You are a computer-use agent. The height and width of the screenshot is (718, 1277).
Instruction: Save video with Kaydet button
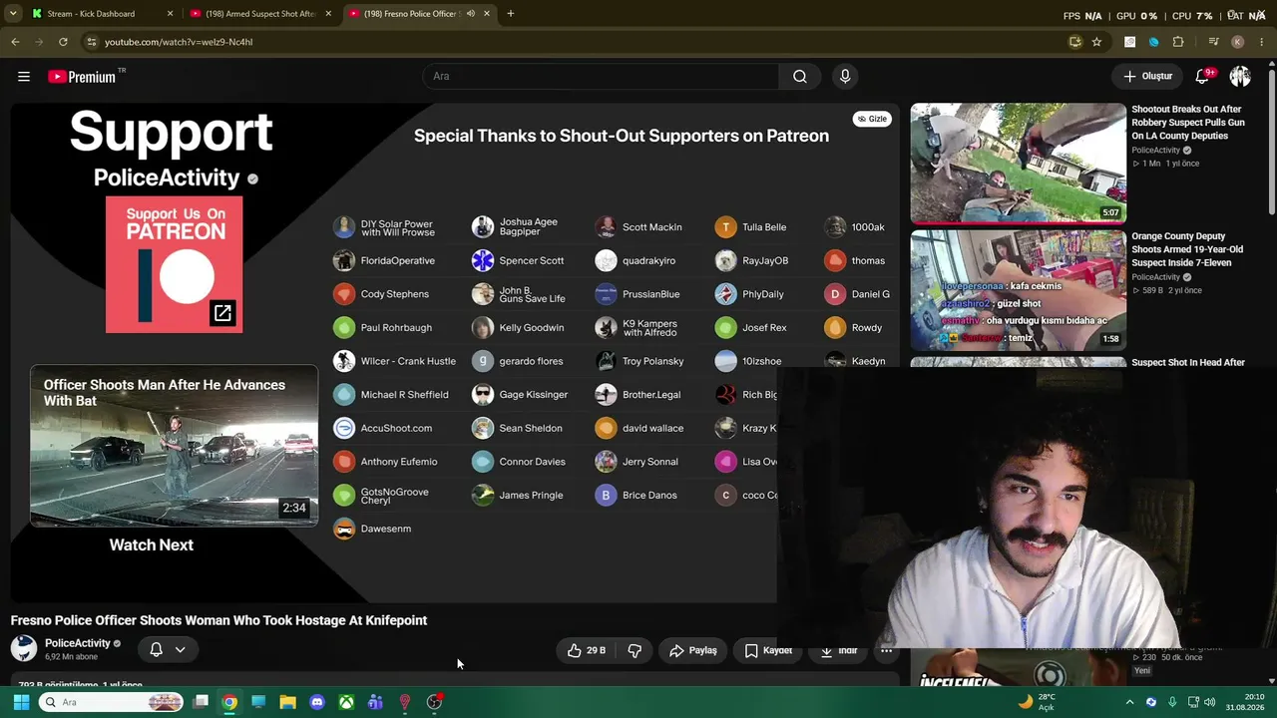click(768, 650)
